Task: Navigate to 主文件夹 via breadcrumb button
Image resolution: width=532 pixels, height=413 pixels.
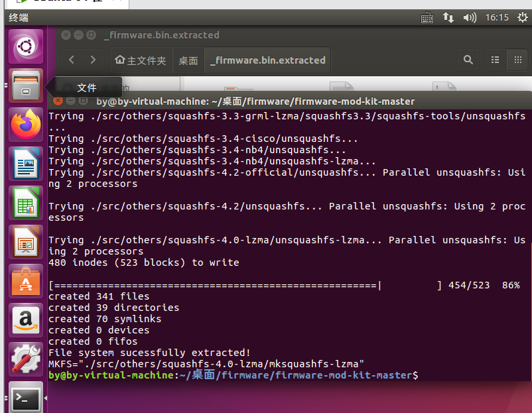Action: (x=141, y=60)
